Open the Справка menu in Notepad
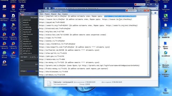 tap(65, 14)
